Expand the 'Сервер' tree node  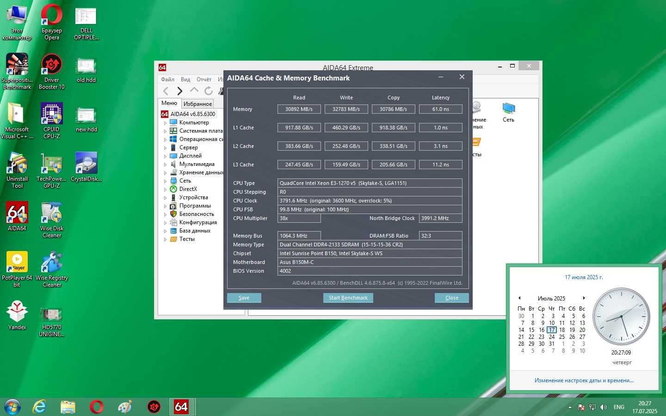pos(165,148)
